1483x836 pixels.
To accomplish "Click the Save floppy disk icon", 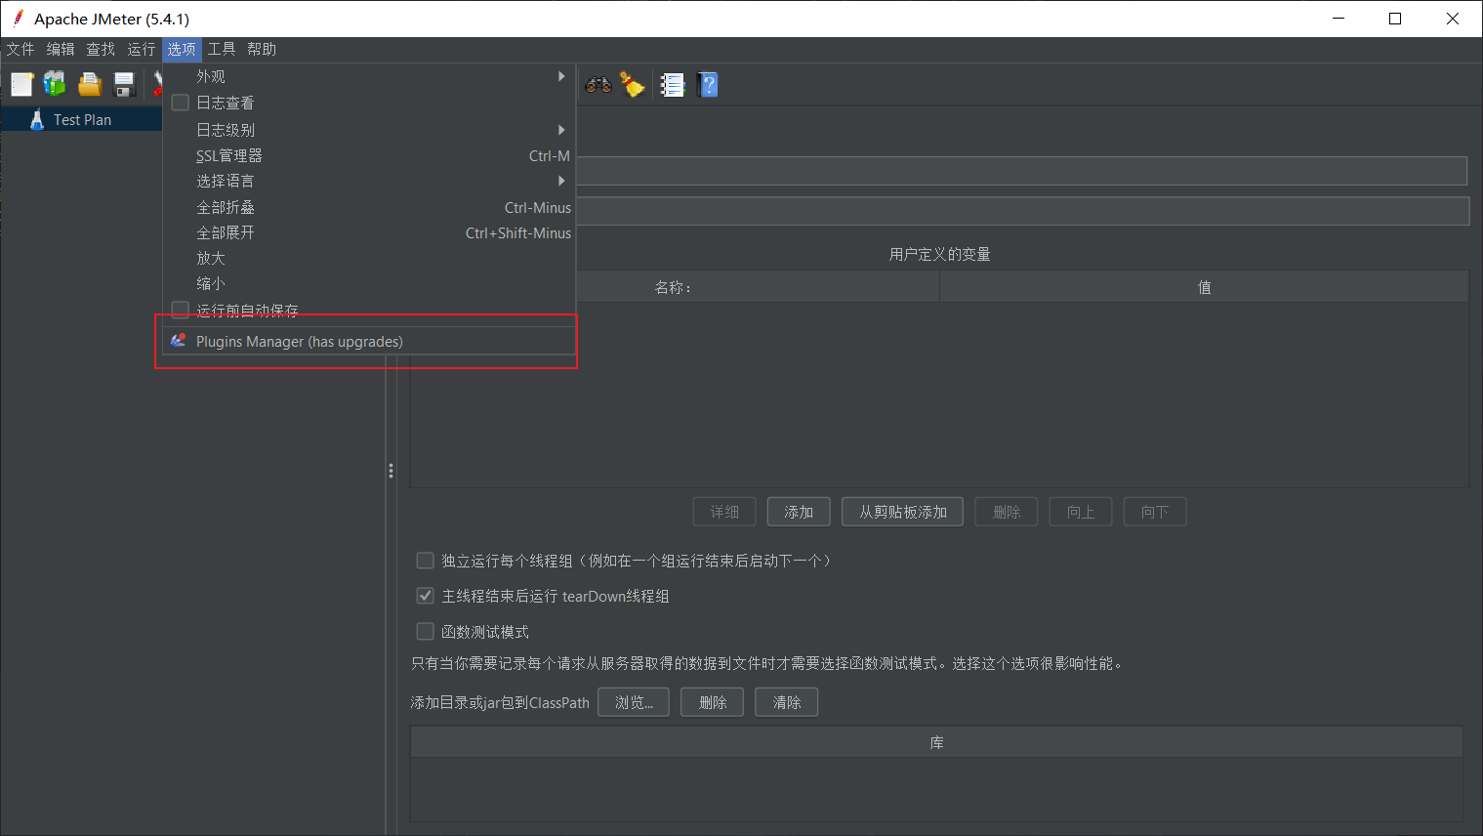I will tap(124, 85).
